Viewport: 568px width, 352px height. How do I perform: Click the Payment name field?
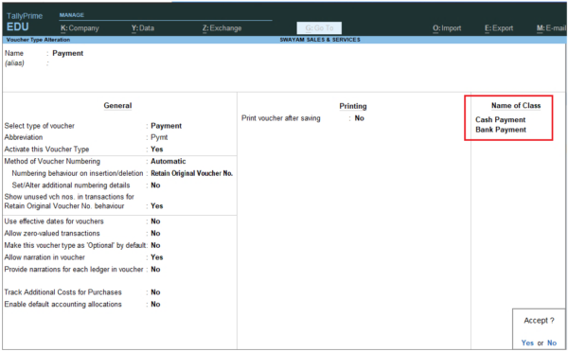pos(68,53)
